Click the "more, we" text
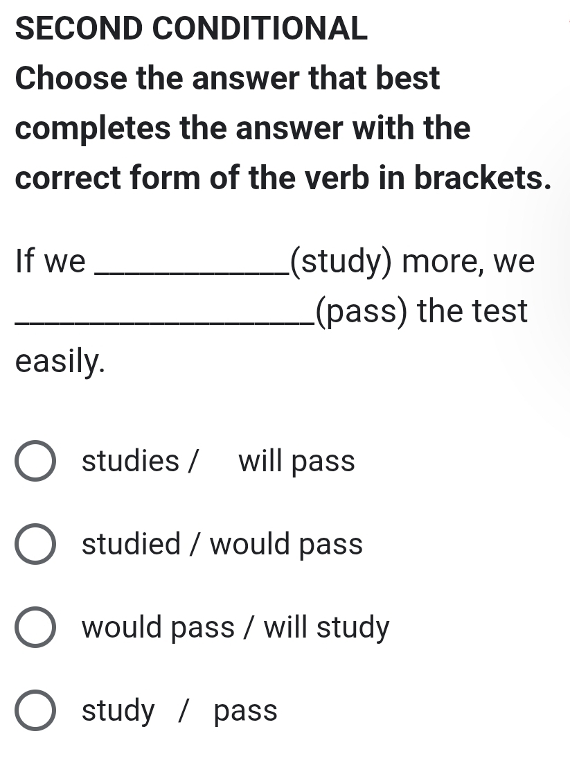 (469, 263)
